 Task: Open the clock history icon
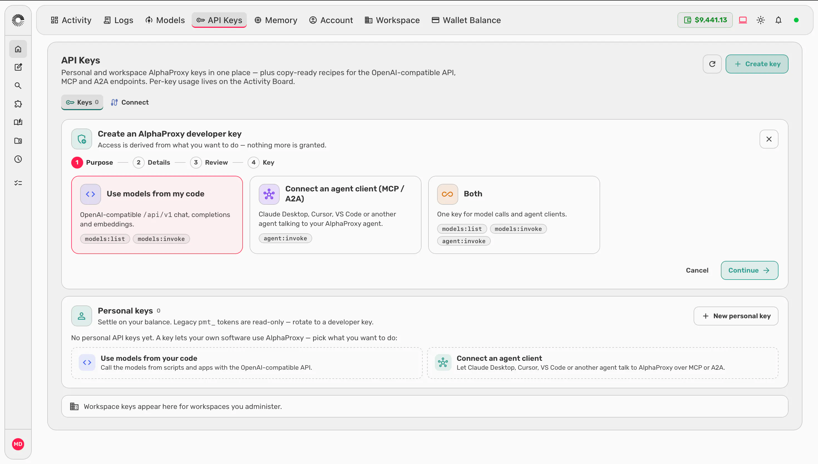[x=18, y=159]
